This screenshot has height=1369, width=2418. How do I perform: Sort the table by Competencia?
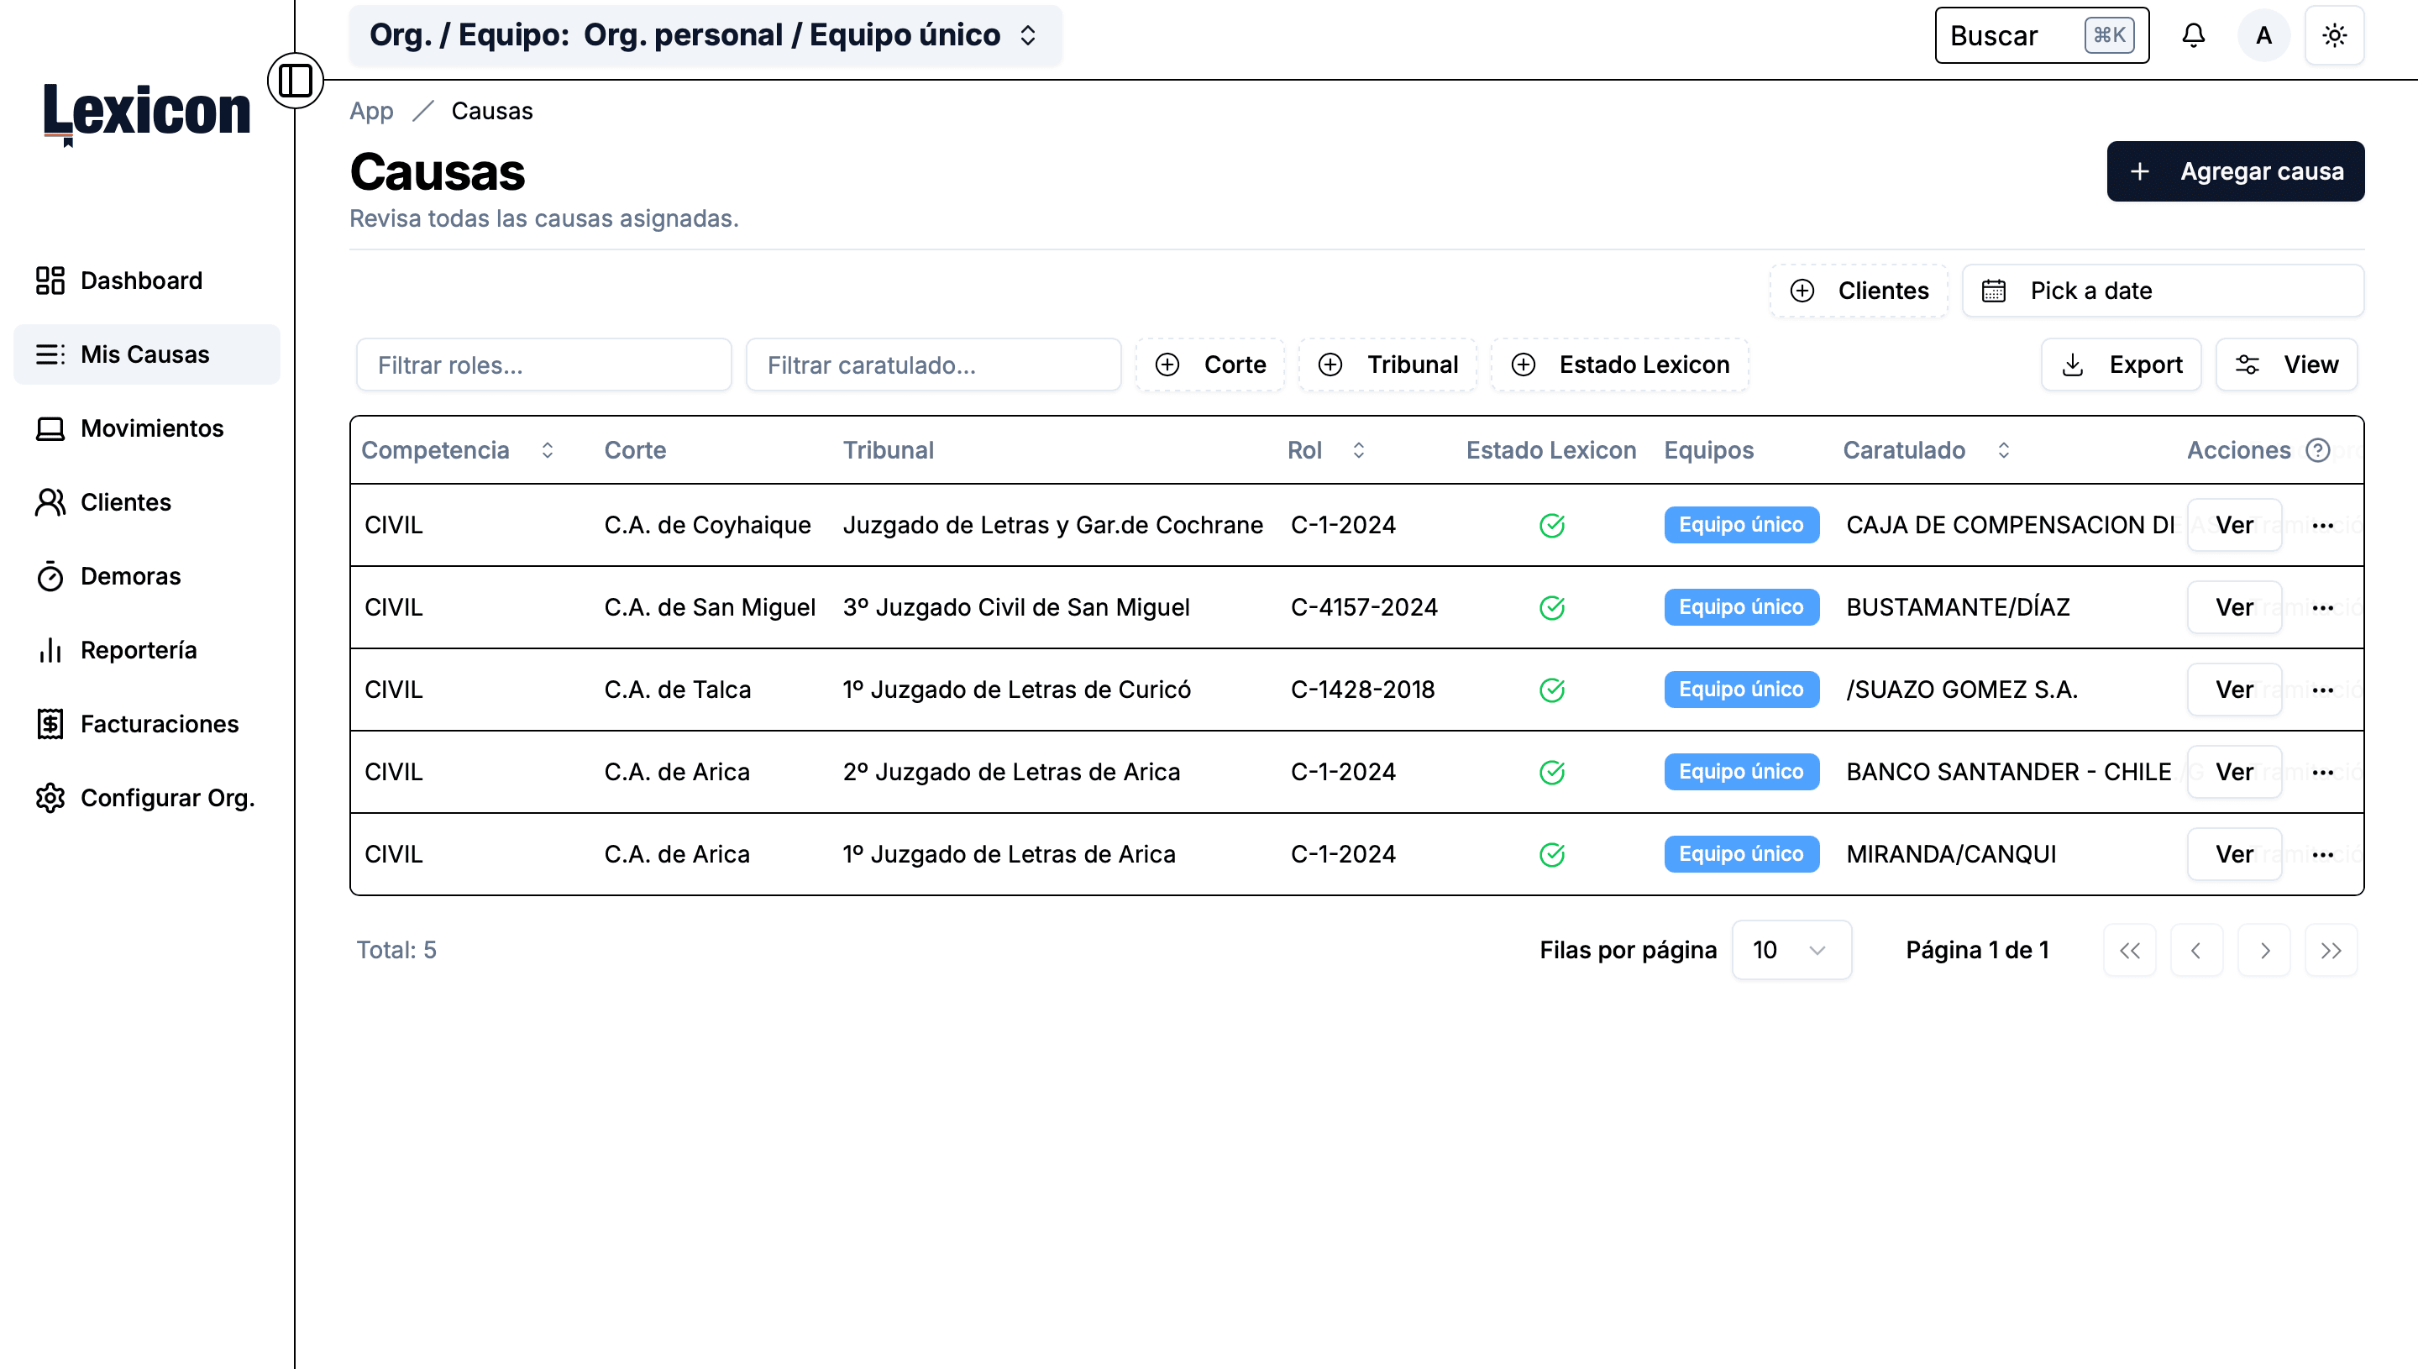[x=548, y=450]
